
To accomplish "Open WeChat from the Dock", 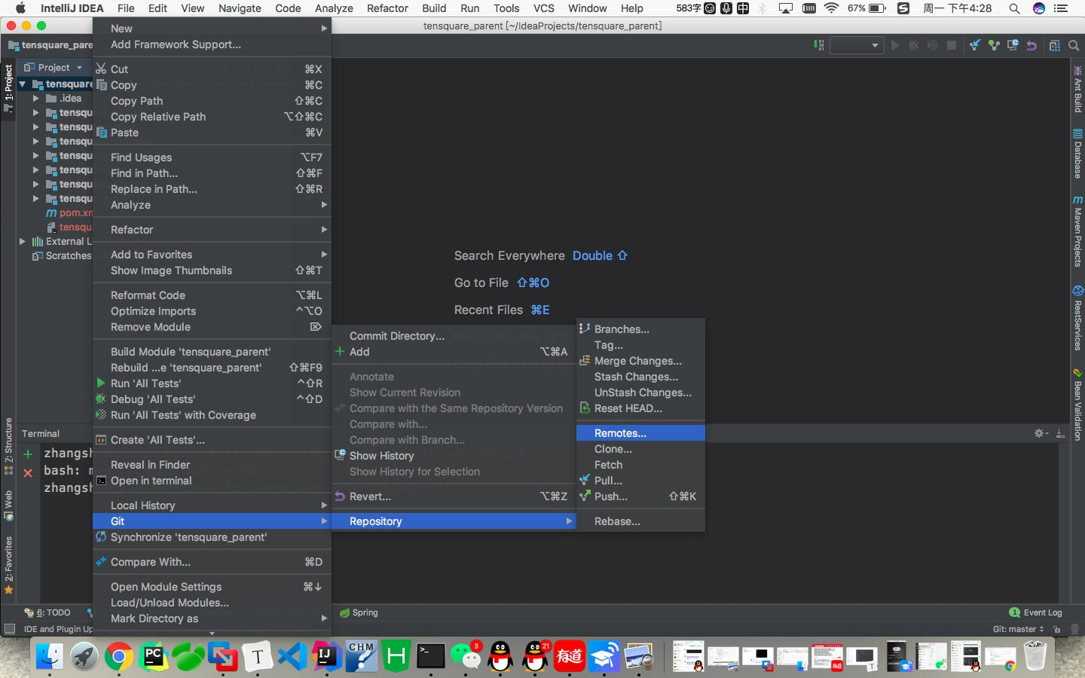I will (466, 657).
